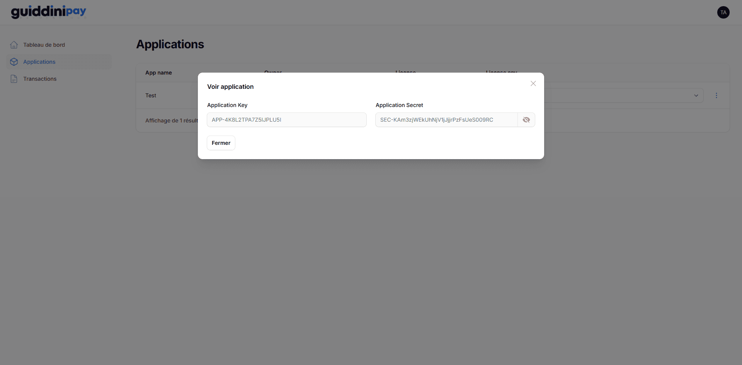This screenshot has width=742, height=365.
Task: Select the box icon beside Applications
Action: pyautogui.click(x=14, y=61)
